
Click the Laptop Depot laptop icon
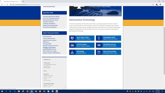click(72, 45)
